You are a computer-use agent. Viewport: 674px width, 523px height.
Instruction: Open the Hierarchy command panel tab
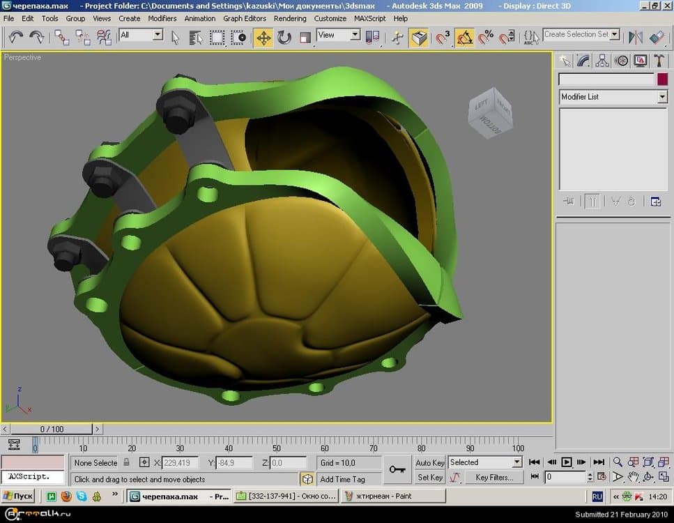(x=602, y=61)
